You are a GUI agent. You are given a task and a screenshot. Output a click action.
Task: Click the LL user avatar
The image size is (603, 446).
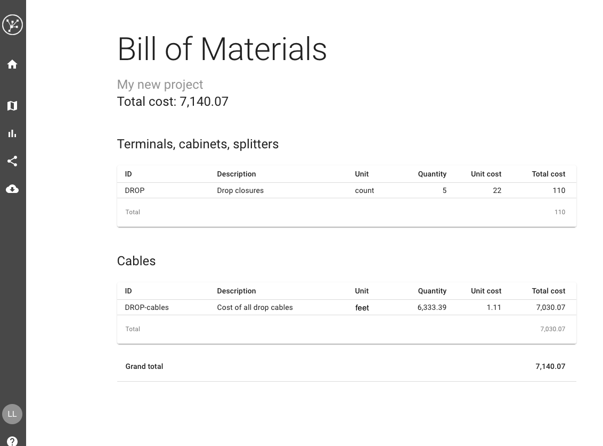(x=12, y=414)
